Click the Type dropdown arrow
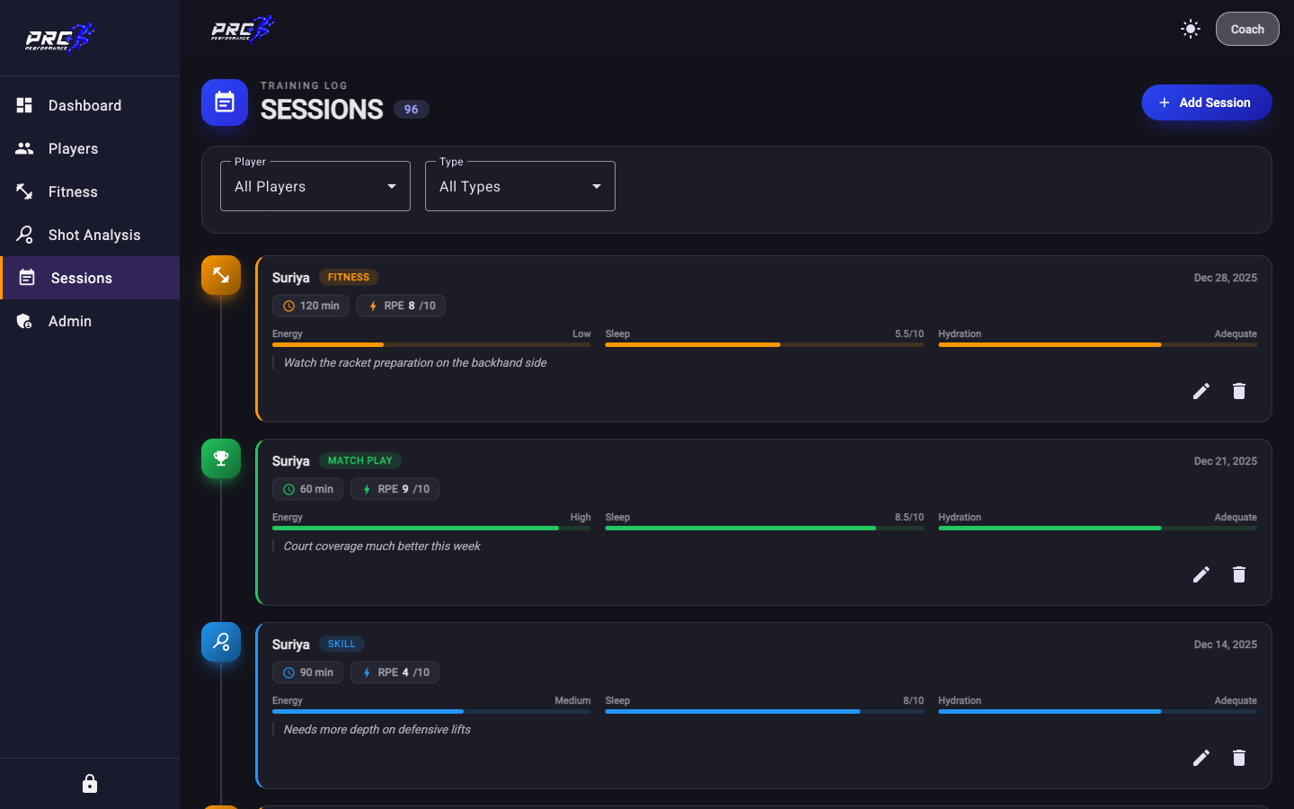The width and height of the screenshot is (1294, 809). (x=597, y=186)
